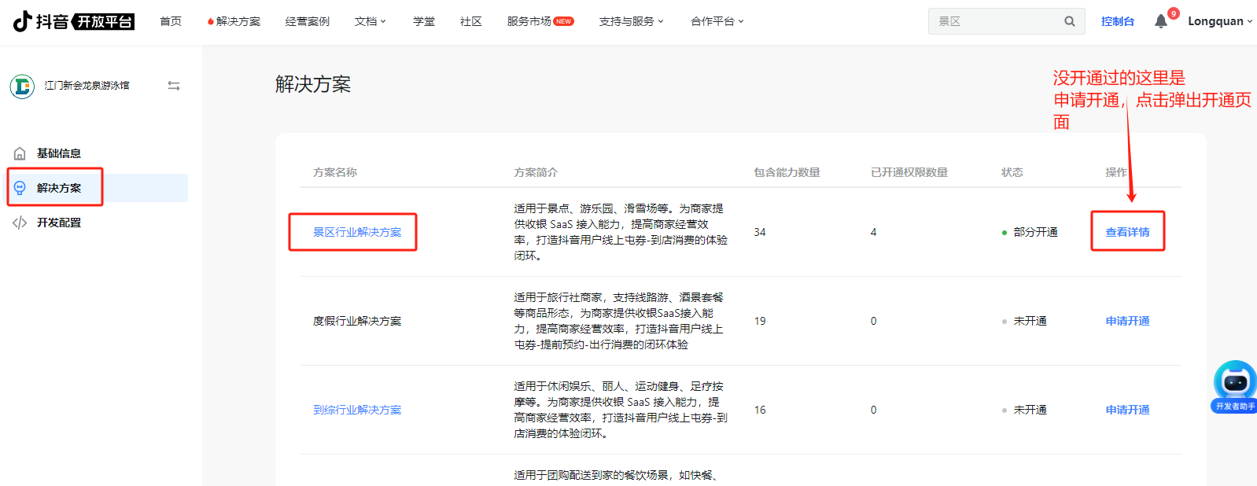Viewport: 1257px width, 486px height.
Task: Click the 开发配置 code icon
Action: (20, 223)
